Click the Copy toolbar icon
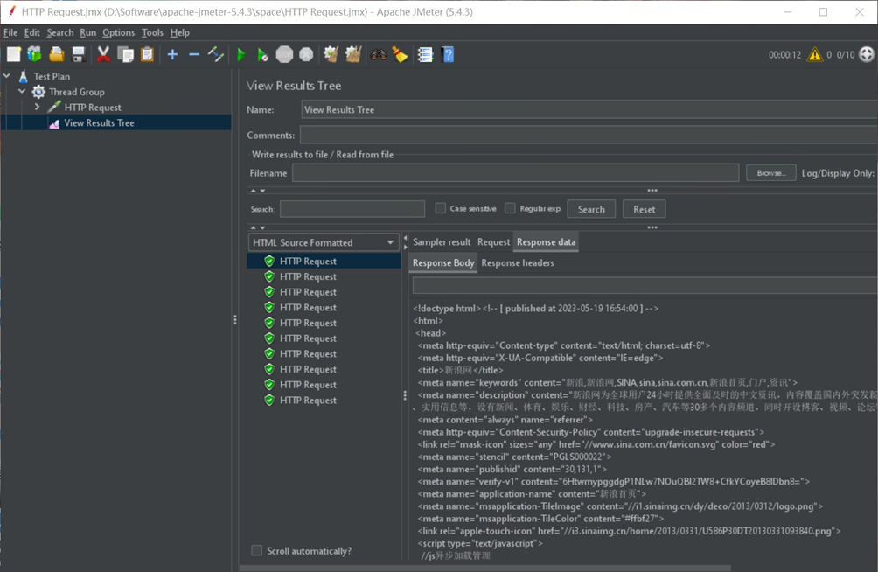The height and width of the screenshot is (572, 878). click(x=125, y=54)
